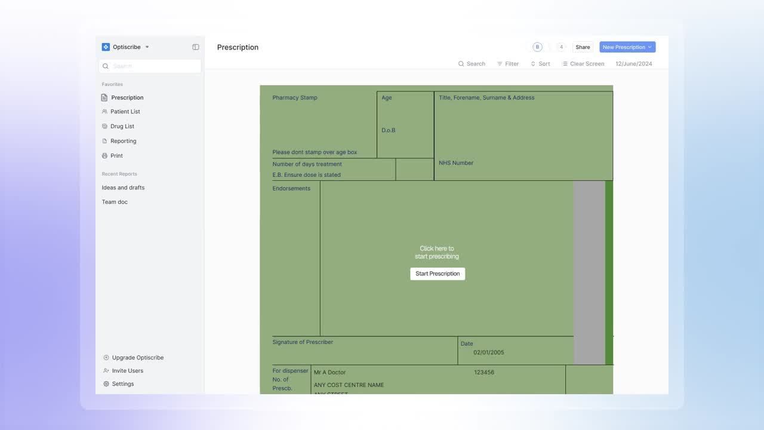Viewport: 764px width, 430px height.
Task: Click the Number of days treatment label
Action: 307,164
